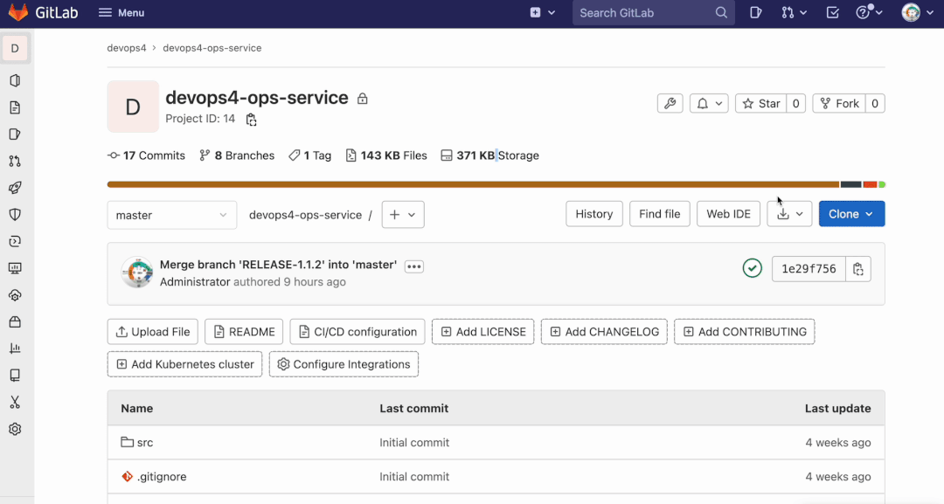
Task: Click Upload File button
Action: [x=153, y=332]
